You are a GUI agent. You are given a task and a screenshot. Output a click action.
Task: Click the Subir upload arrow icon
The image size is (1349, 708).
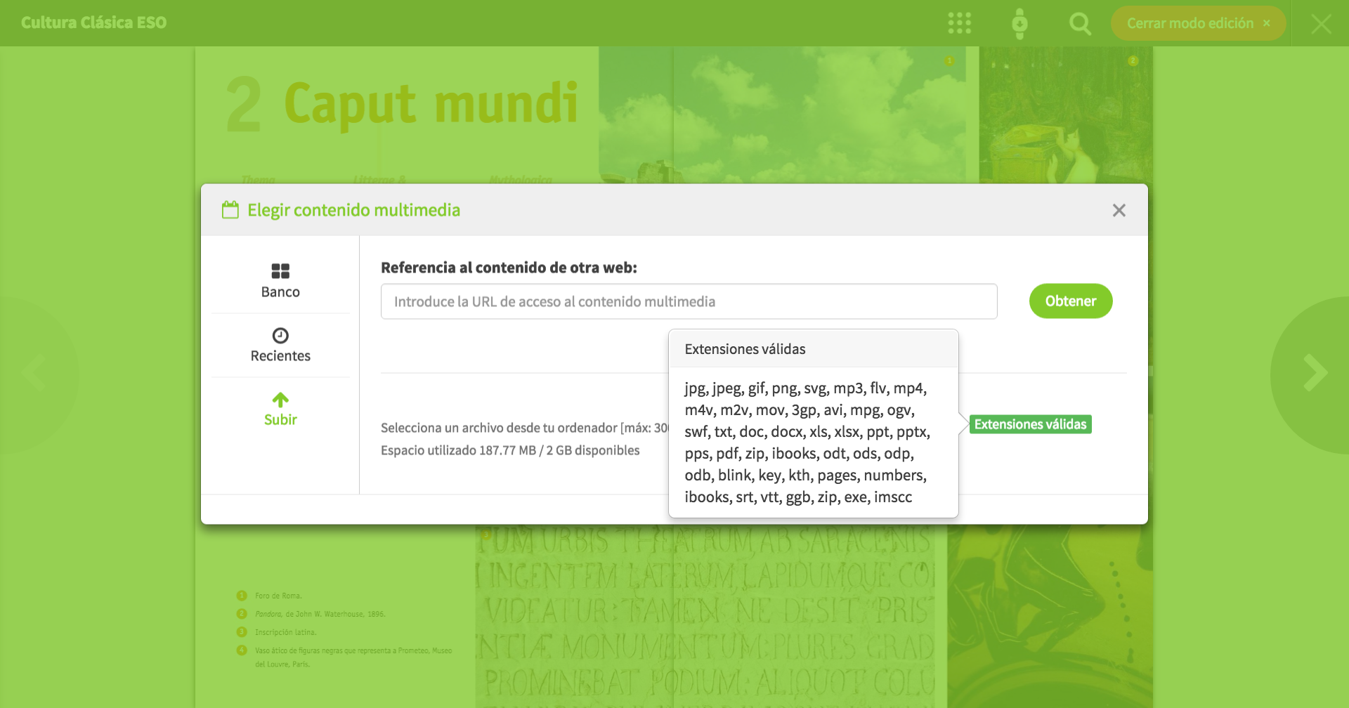click(x=280, y=400)
